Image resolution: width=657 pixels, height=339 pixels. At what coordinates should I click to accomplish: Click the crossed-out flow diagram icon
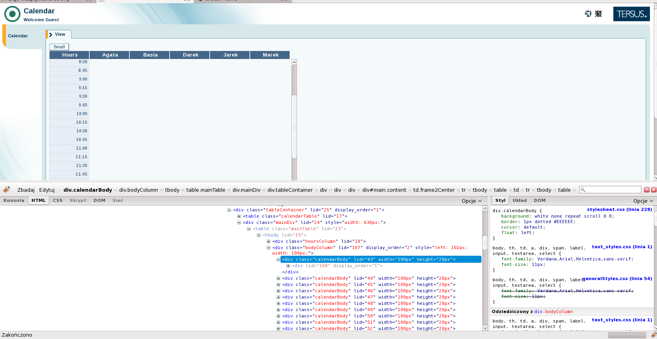click(x=598, y=14)
